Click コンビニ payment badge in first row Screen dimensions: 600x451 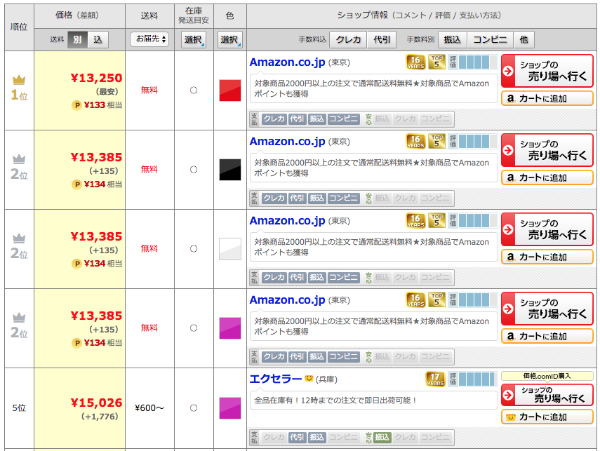coord(344,119)
